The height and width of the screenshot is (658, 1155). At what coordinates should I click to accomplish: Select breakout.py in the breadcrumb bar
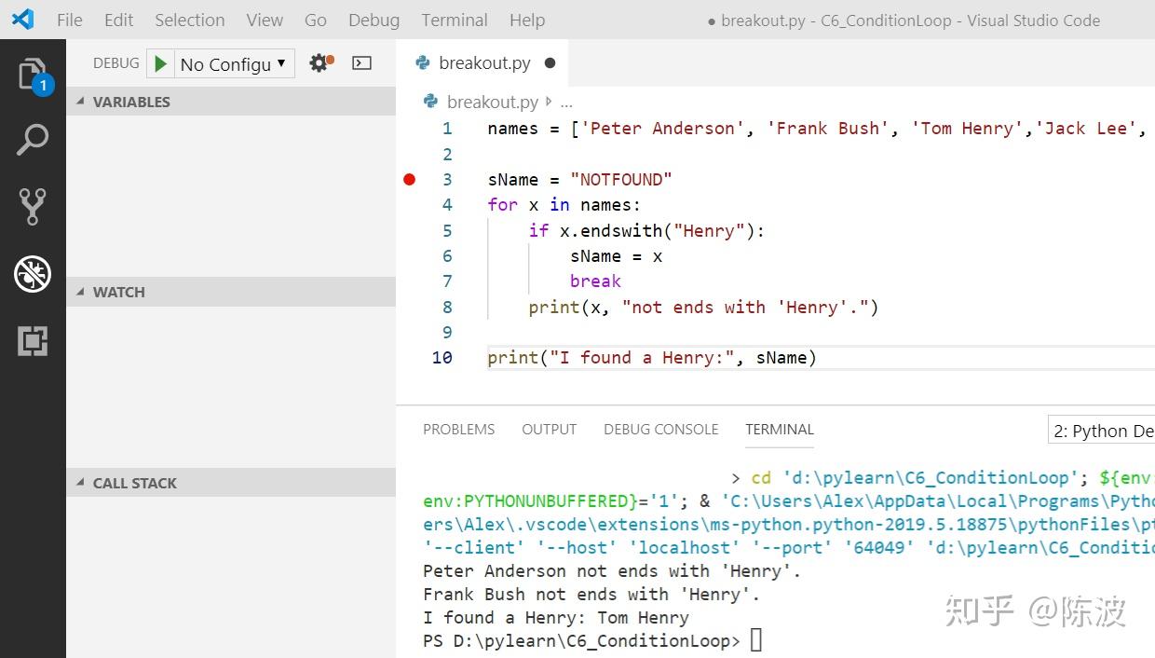pyautogui.click(x=493, y=102)
